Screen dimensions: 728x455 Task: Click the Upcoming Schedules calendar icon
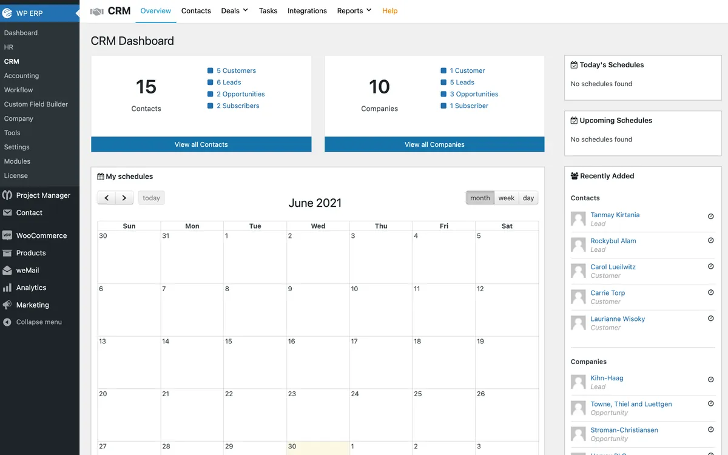(574, 120)
